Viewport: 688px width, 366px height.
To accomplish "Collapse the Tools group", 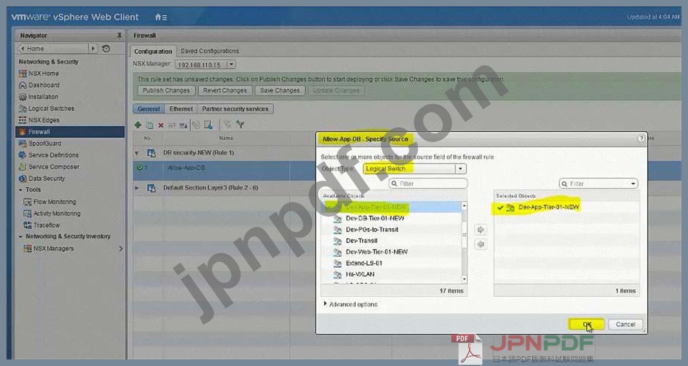I will pyautogui.click(x=21, y=190).
